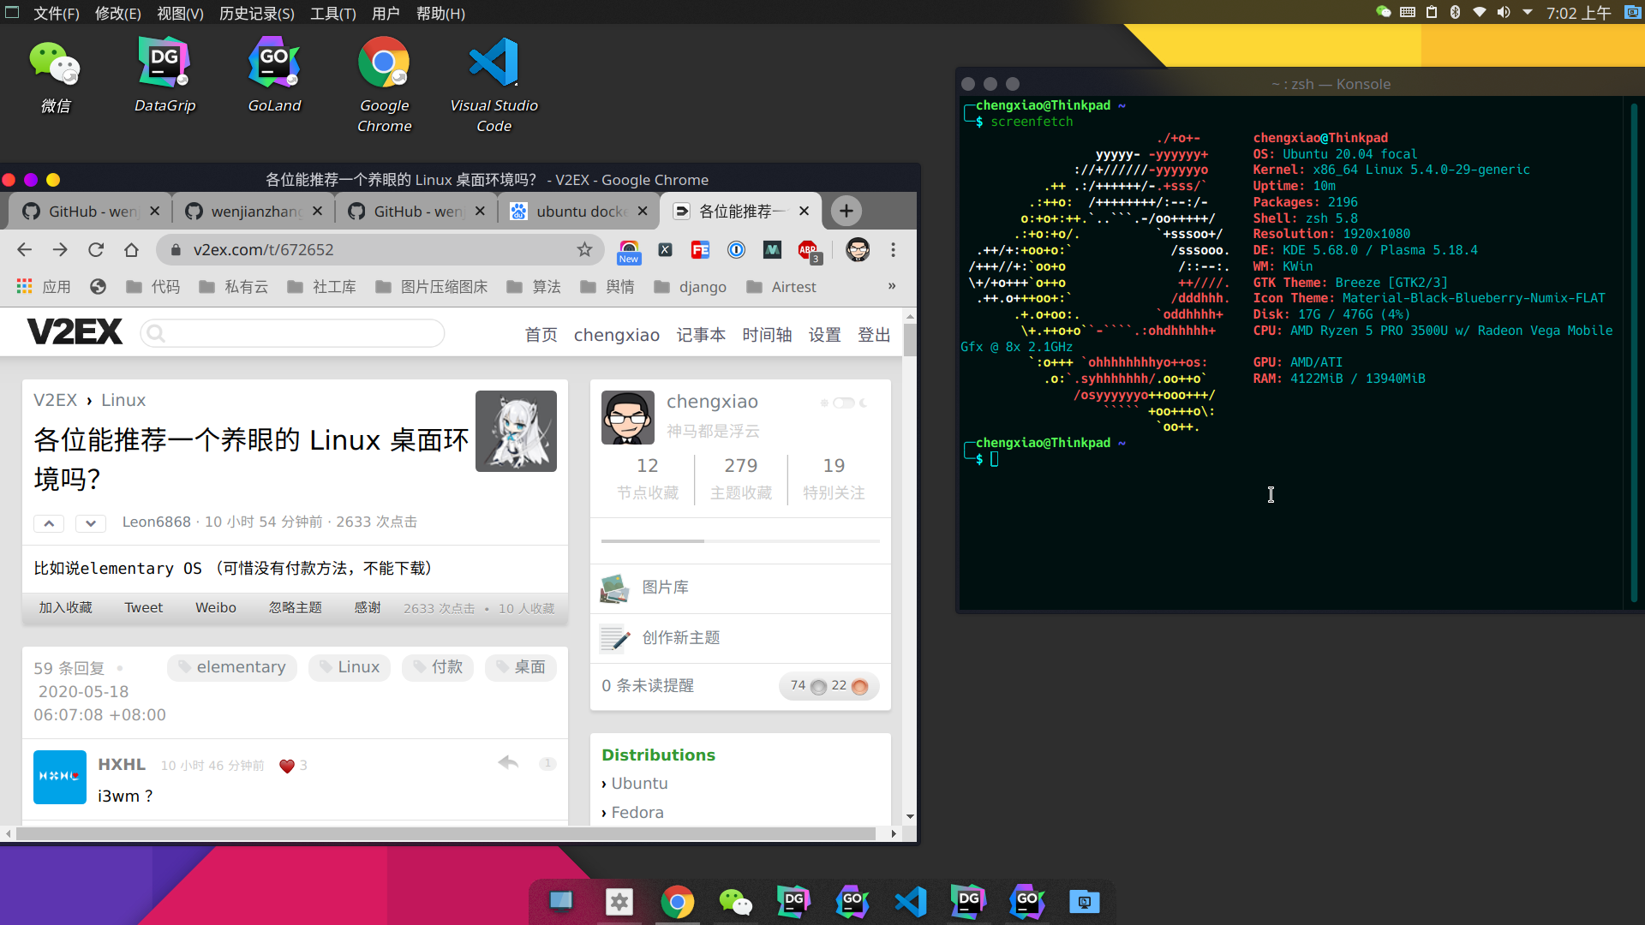Click the AdBlock extension icon
The height and width of the screenshot is (925, 1645).
click(808, 249)
